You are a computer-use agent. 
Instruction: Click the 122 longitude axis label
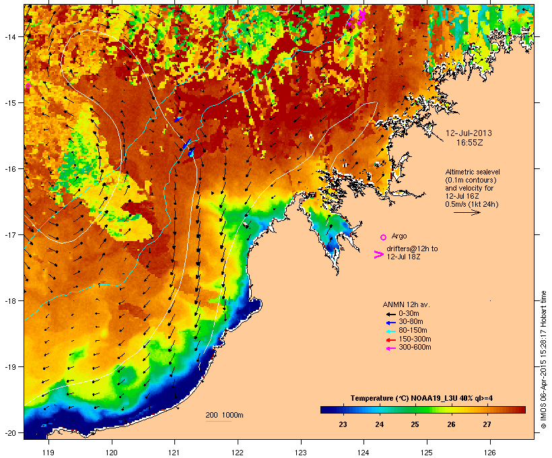(238, 453)
